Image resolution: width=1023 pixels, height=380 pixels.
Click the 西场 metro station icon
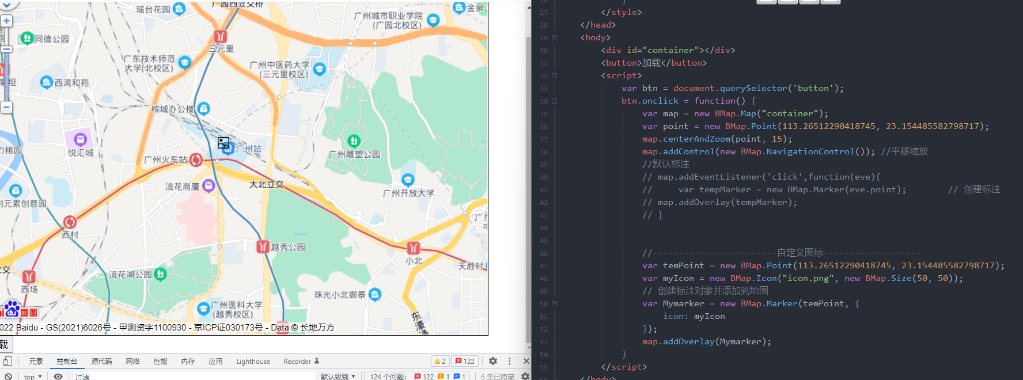coord(29,276)
